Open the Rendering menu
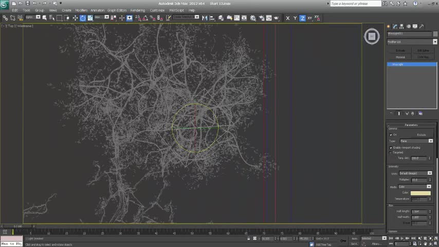 (137, 10)
